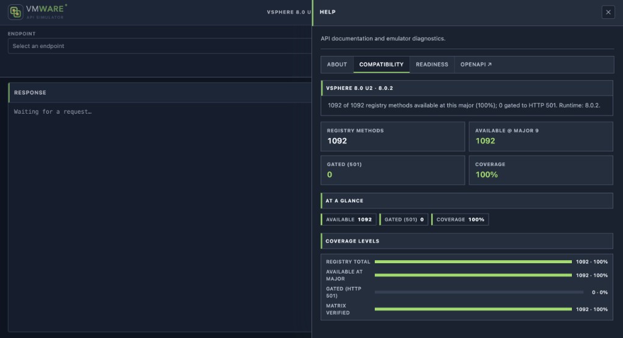Click the Registry Total coverage bar

tap(473, 262)
